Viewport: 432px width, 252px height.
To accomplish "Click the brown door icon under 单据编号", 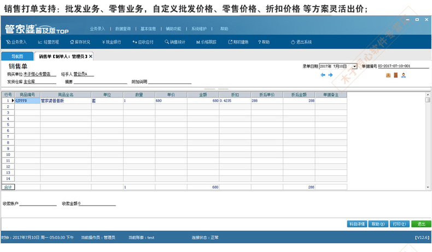I will click(395, 75).
